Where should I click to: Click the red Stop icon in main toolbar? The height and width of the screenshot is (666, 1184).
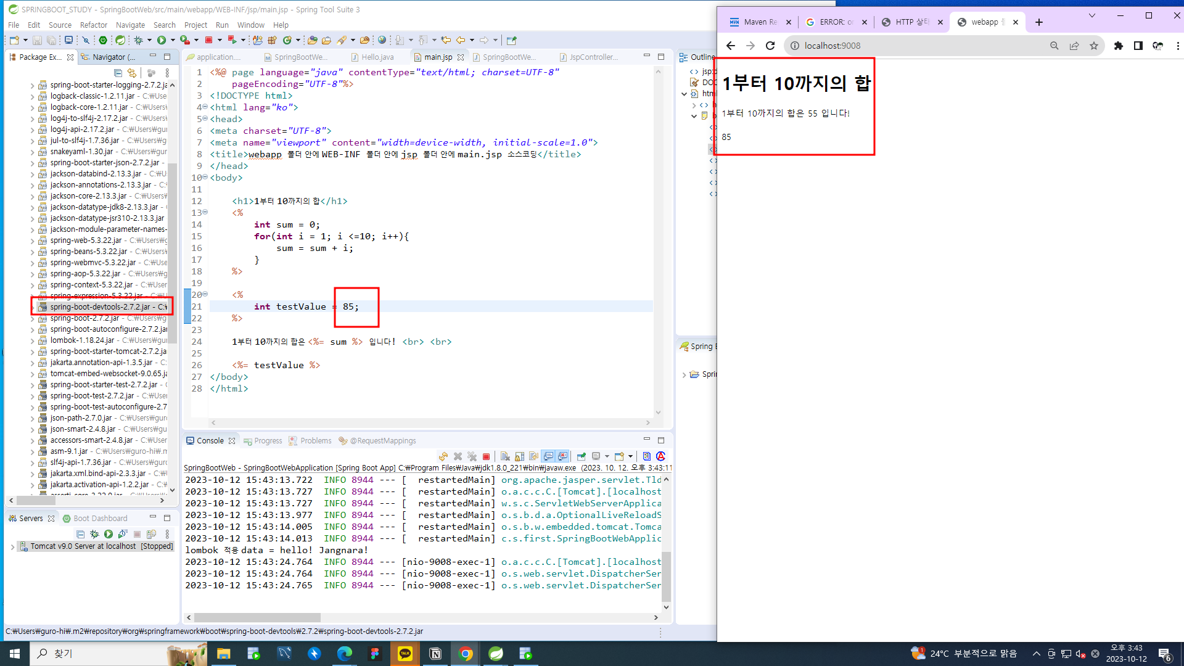(208, 40)
